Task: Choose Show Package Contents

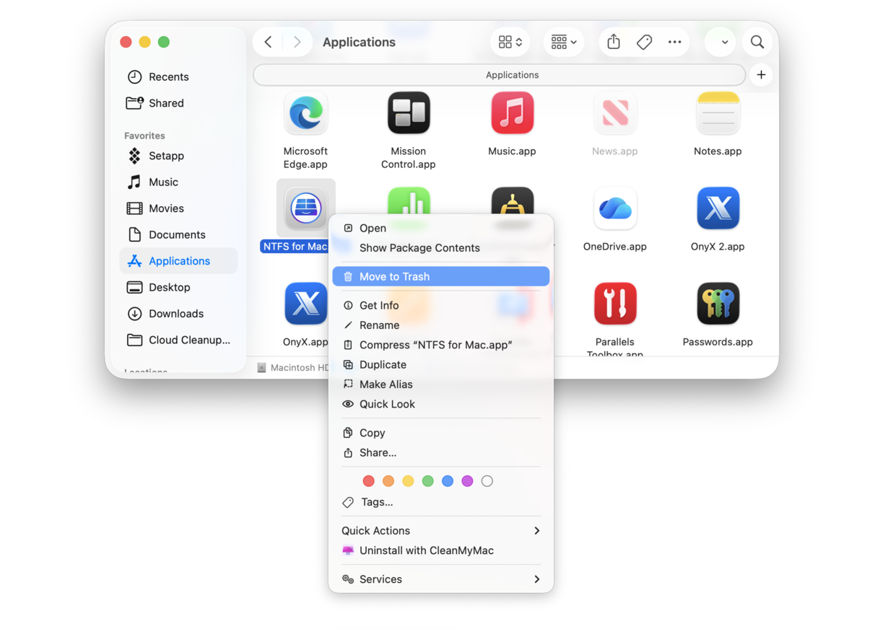Action: point(441,248)
